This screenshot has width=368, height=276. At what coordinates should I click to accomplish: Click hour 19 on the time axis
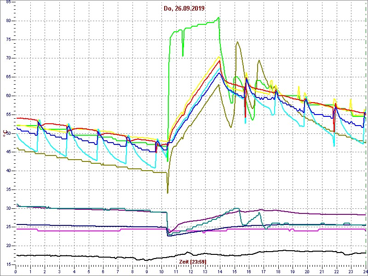[293, 271]
